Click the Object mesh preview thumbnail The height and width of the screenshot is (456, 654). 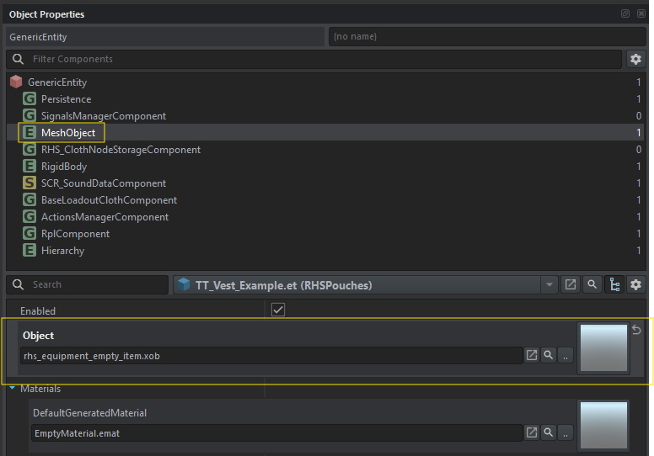coord(603,348)
